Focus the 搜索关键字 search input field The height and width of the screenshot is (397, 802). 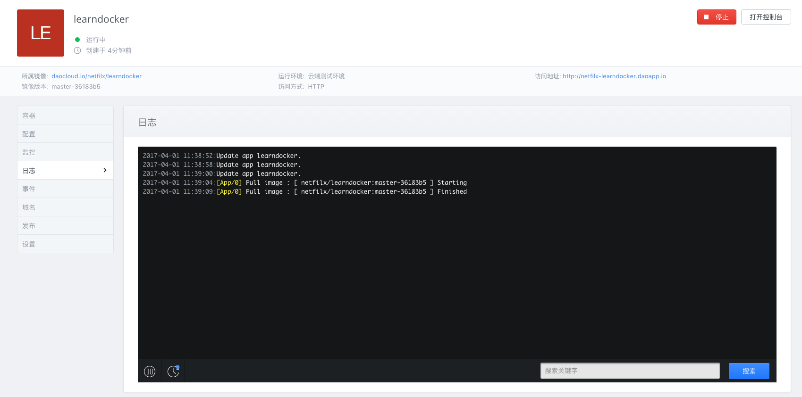click(x=630, y=371)
